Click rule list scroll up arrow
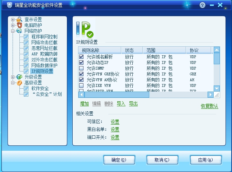This screenshot has width=232, height=172. click(217, 50)
